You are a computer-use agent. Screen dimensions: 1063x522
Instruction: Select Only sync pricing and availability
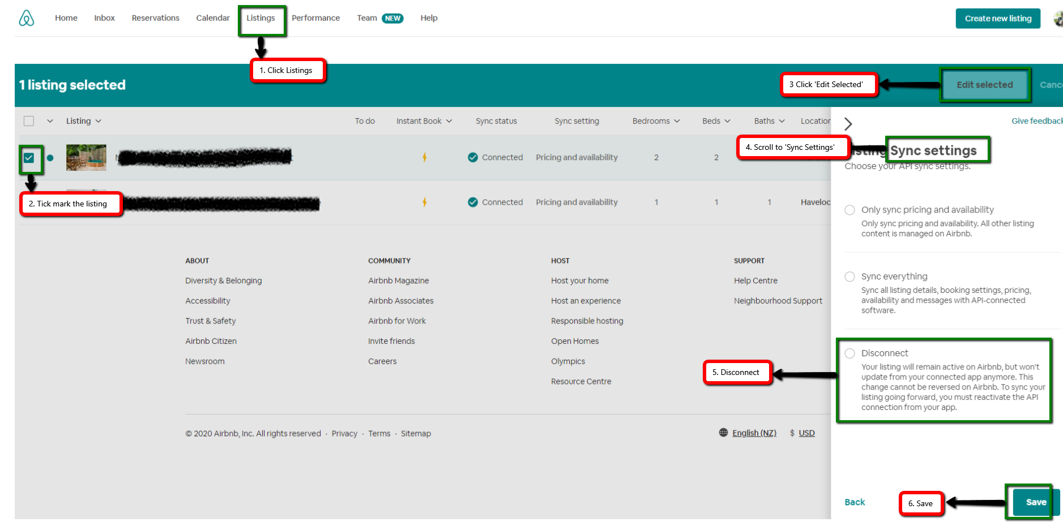(x=850, y=210)
